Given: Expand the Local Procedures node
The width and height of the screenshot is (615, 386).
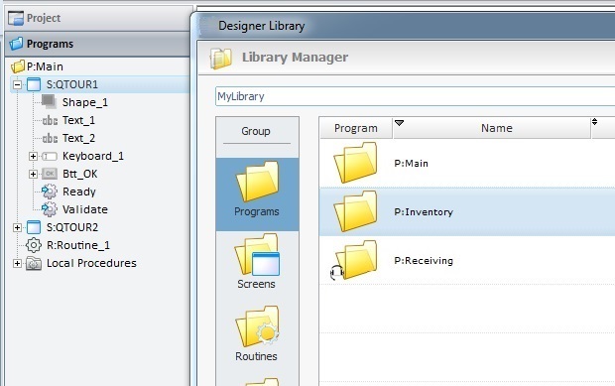Looking at the screenshot, I should 17,263.
